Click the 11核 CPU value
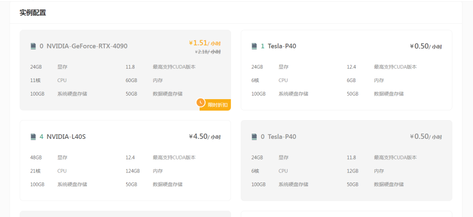The height and width of the screenshot is (217, 473). (35, 80)
